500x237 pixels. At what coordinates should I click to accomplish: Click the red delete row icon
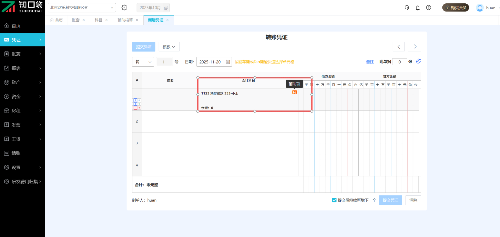tap(135, 108)
